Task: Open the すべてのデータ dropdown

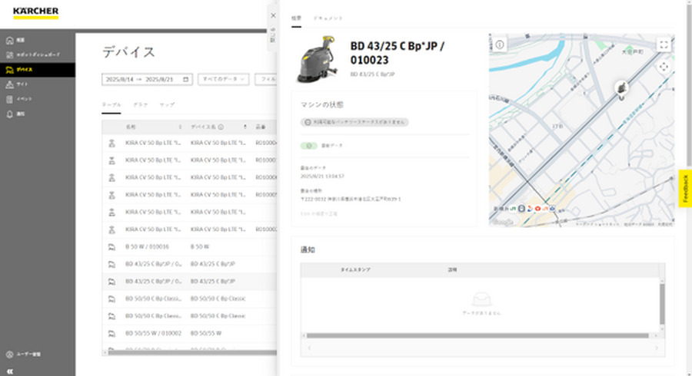Action: click(224, 79)
